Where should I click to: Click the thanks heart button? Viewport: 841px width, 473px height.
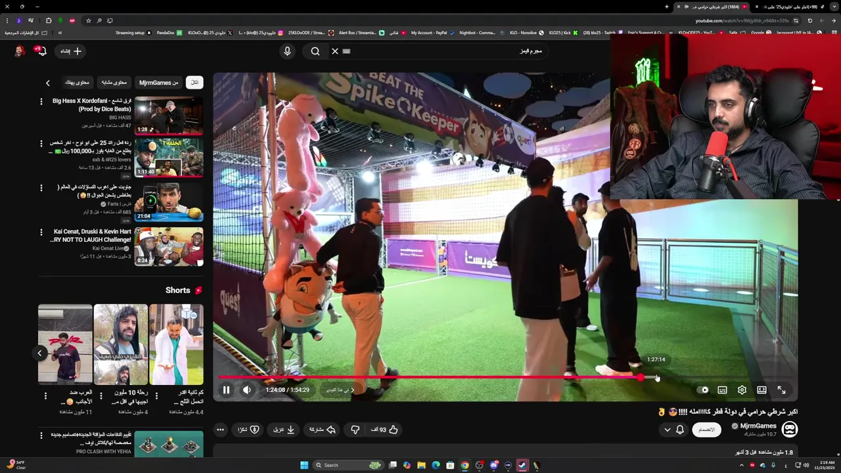[x=248, y=430]
